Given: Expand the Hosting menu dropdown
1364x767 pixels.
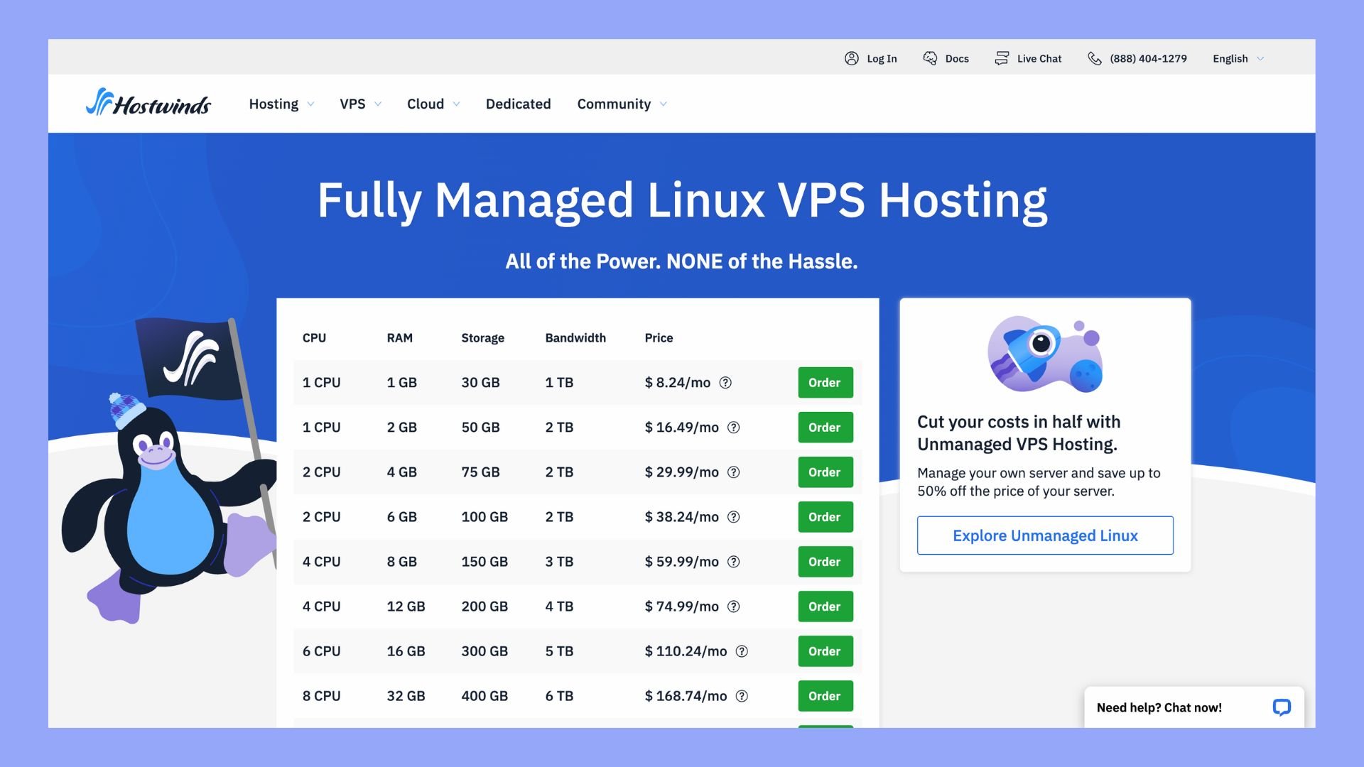Looking at the screenshot, I should pos(281,104).
